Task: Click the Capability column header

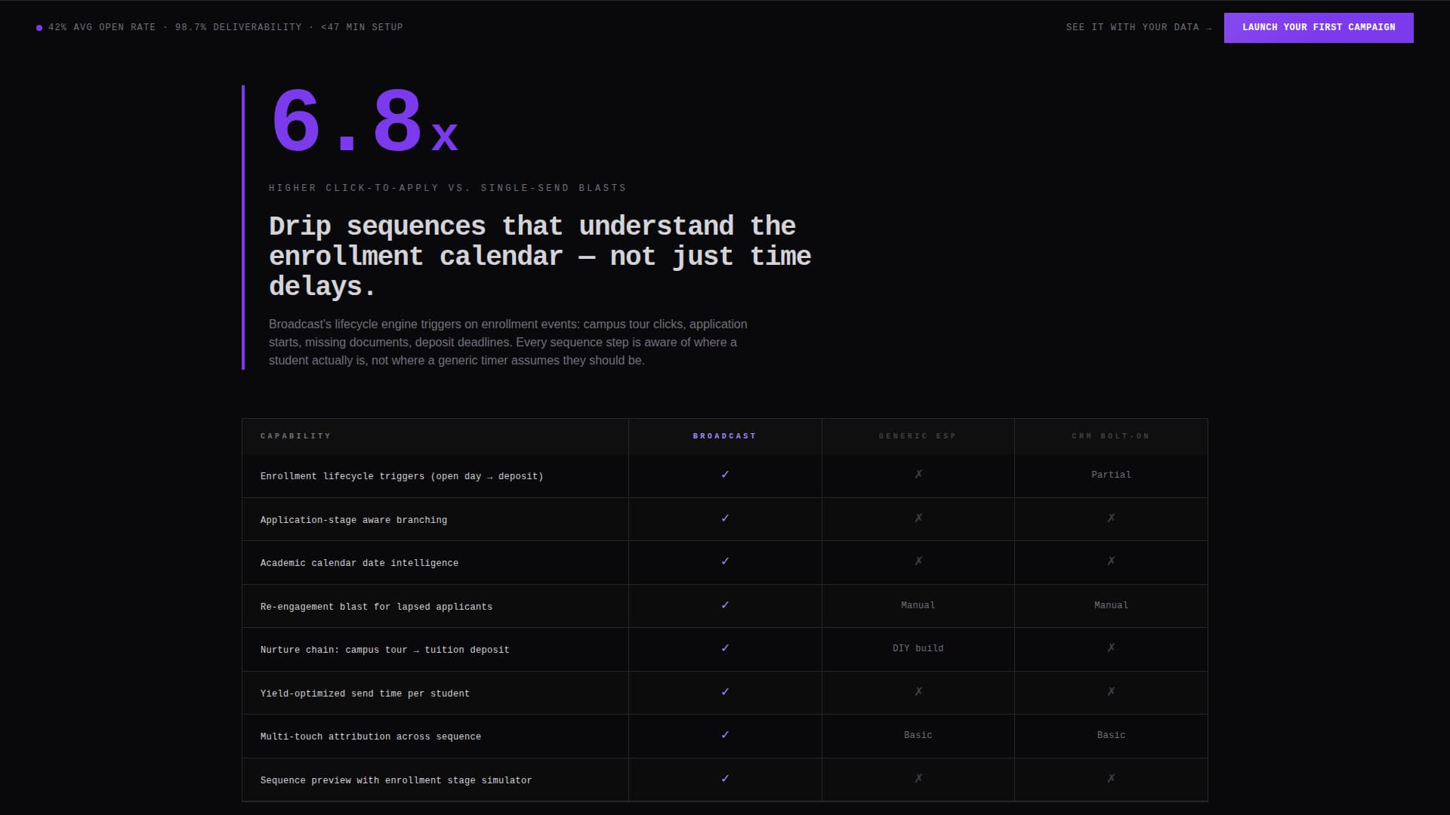Action: click(295, 436)
